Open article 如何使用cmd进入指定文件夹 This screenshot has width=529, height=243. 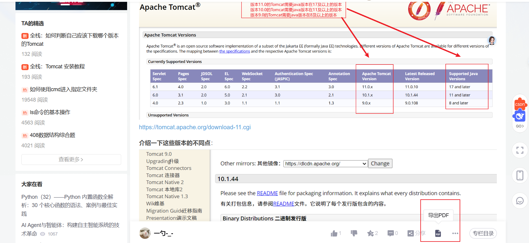63,89
